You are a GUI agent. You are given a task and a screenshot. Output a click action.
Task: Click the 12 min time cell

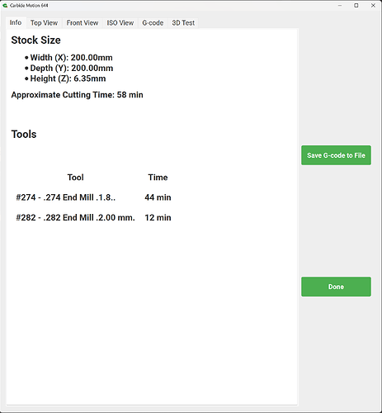pyautogui.click(x=158, y=217)
